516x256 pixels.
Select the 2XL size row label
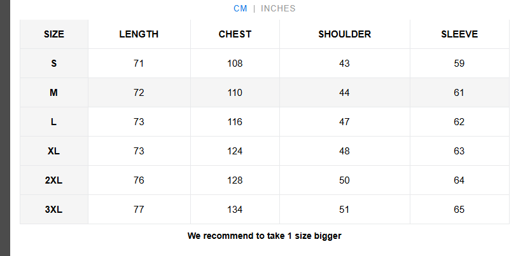pos(54,180)
